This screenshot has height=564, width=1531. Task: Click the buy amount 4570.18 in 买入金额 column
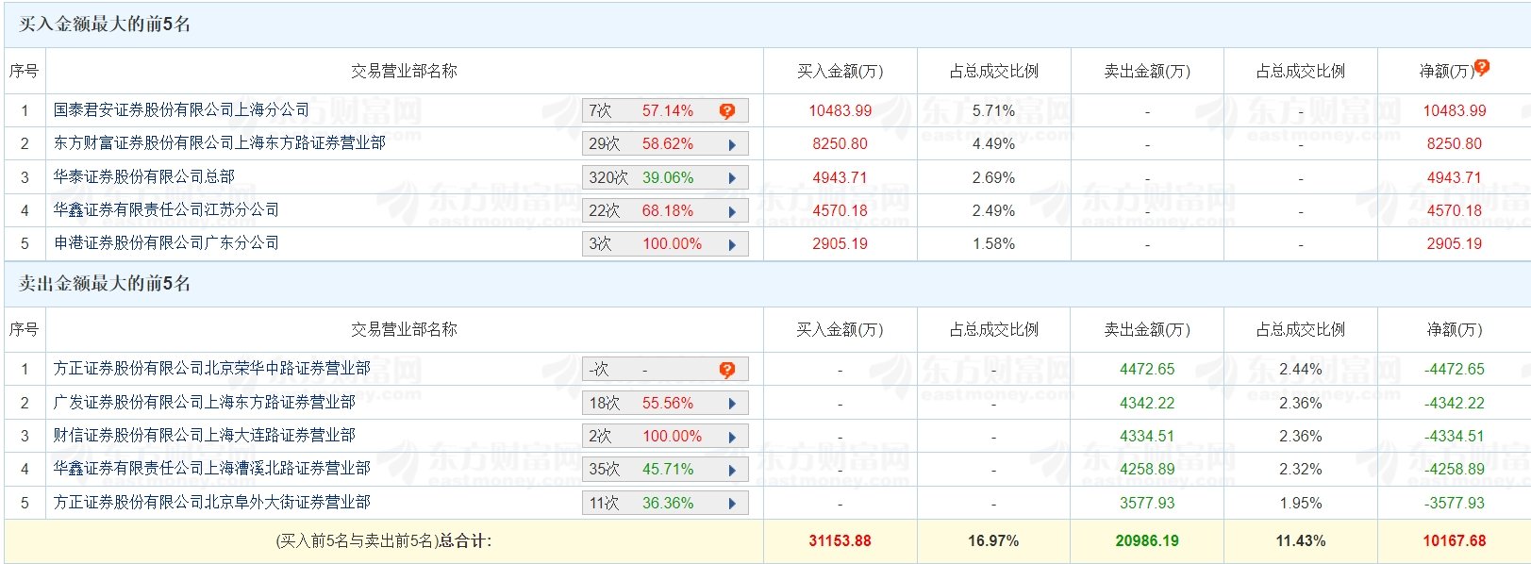point(840,211)
